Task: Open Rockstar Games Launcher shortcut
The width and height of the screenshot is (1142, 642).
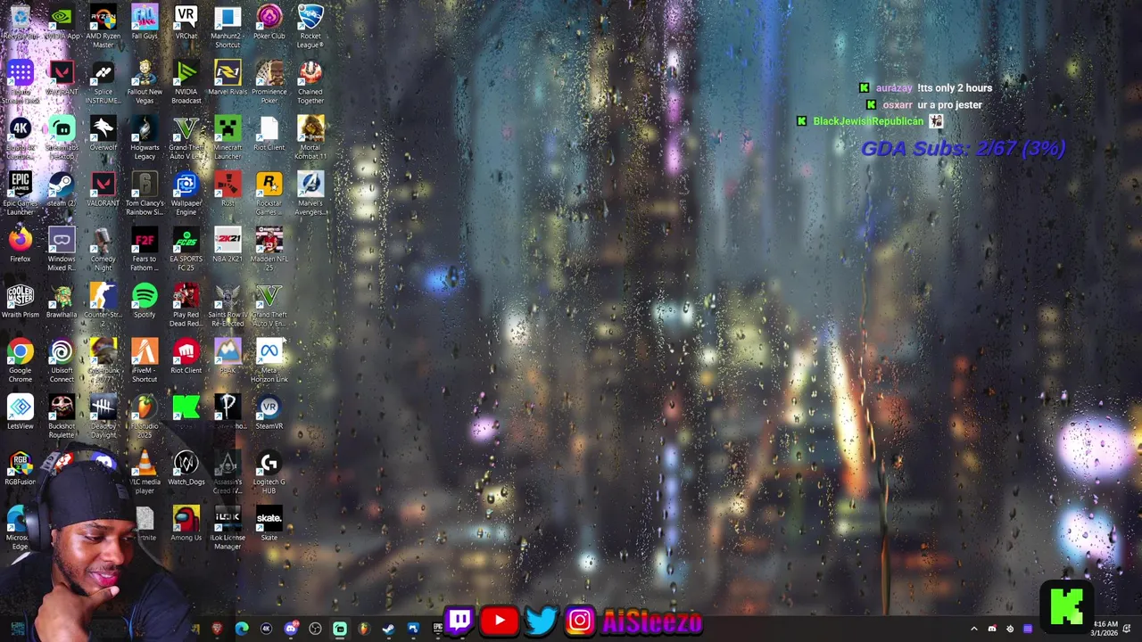Action: pyautogui.click(x=269, y=193)
